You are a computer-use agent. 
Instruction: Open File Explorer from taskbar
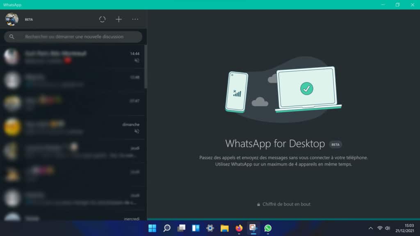point(224,228)
